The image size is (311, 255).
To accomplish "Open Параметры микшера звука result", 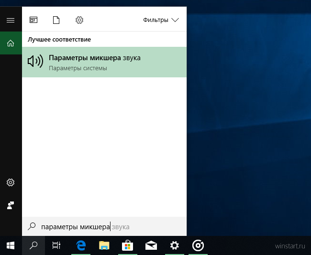I will (x=104, y=62).
